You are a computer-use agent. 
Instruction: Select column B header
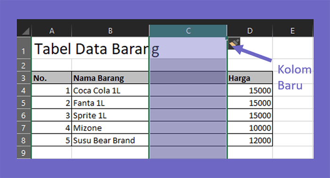pos(110,31)
